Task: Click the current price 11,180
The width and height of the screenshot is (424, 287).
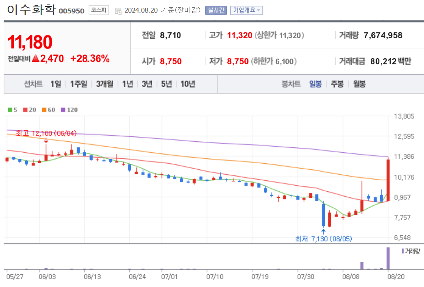Action: click(x=30, y=42)
